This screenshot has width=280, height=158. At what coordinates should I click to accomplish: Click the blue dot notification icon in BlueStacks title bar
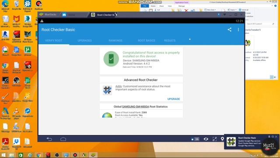click(219, 14)
